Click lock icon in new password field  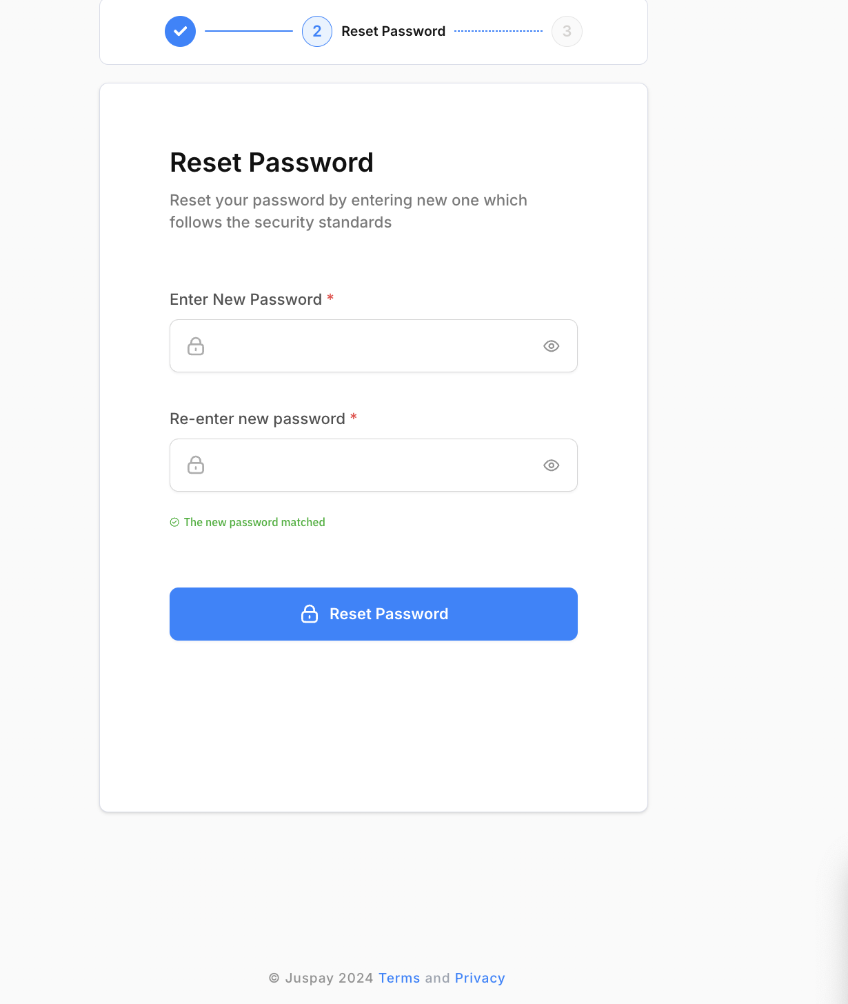tap(196, 346)
